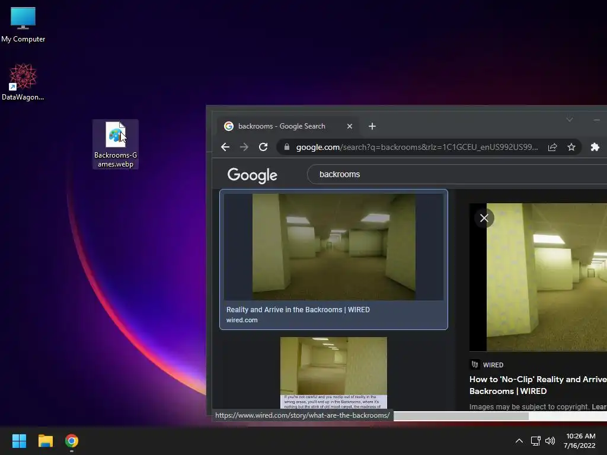The image size is (607, 455).
Task: Open the Chrome extensions puzzle icon
Action: 595,147
